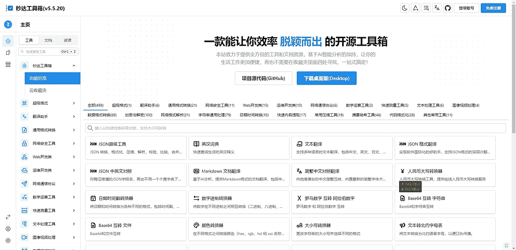Expand 数学运算工具 using its chevron

pyautogui.click(x=74, y=198)
